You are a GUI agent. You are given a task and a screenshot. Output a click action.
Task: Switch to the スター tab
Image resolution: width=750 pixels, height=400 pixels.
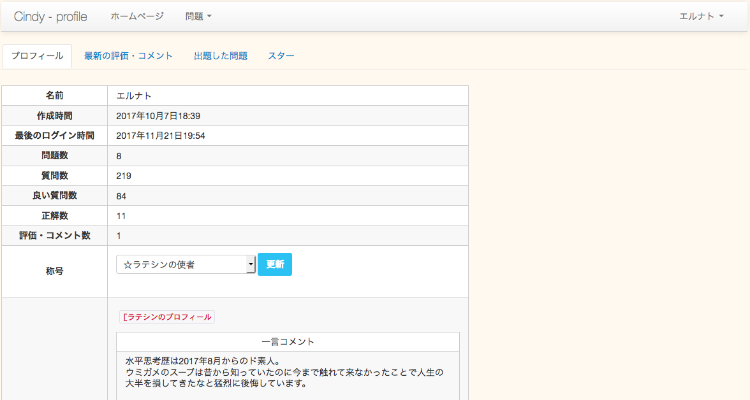point(281,56)
